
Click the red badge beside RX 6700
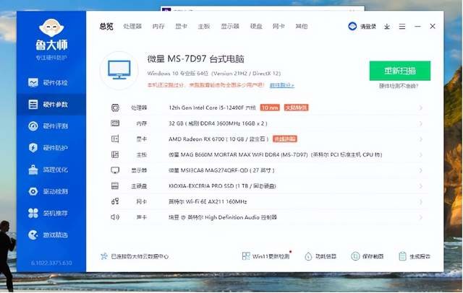[285, 139]
